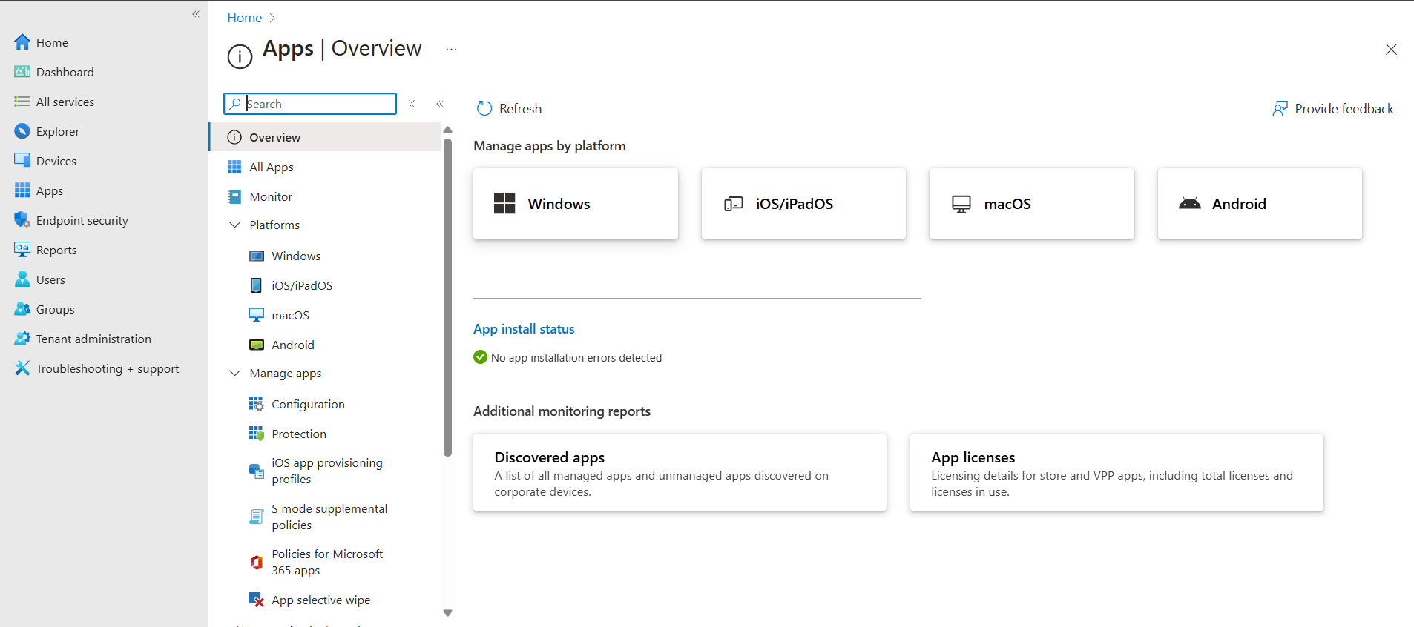Open the Explorer compass icon
The height and width of the screenshot is (627, 1414).
(x=22, y=131)
